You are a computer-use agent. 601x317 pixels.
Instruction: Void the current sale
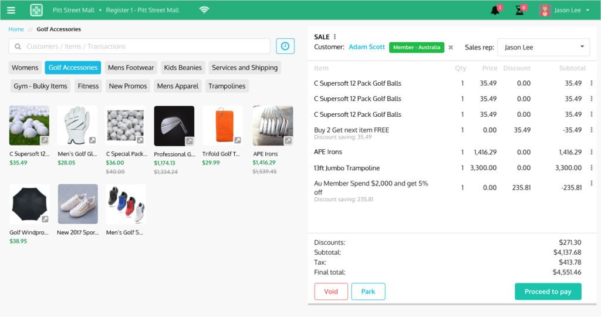click(331, 292)
